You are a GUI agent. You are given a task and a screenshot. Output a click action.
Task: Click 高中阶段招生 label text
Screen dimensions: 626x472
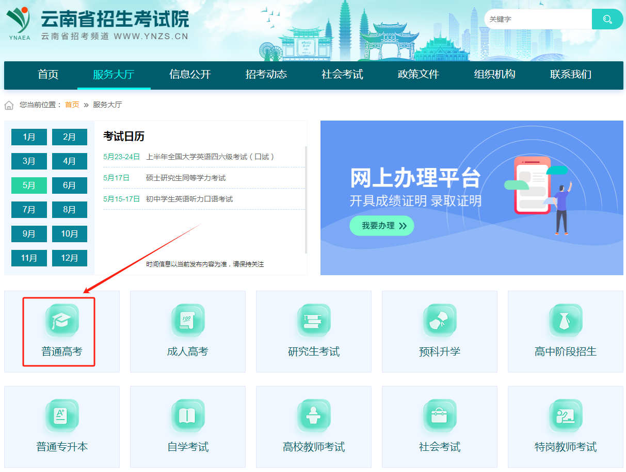566,352
